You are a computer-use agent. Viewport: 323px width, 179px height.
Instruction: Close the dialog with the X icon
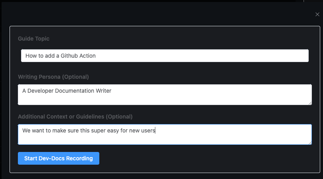point(317,14)
